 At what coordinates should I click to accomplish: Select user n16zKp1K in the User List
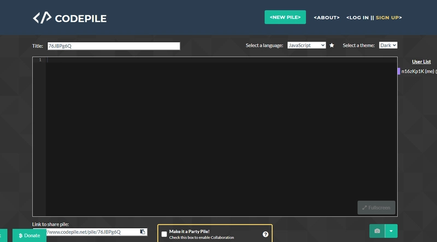click(x=418, y=72)
